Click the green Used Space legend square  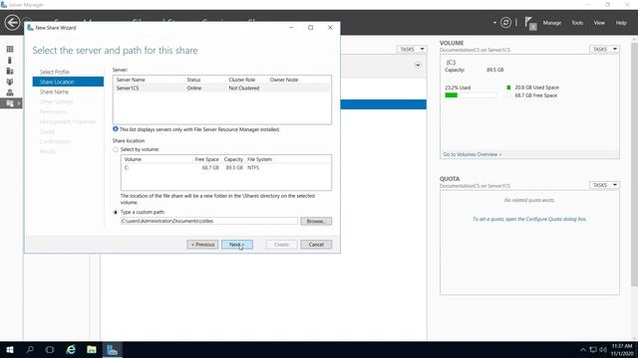(508, 88)
